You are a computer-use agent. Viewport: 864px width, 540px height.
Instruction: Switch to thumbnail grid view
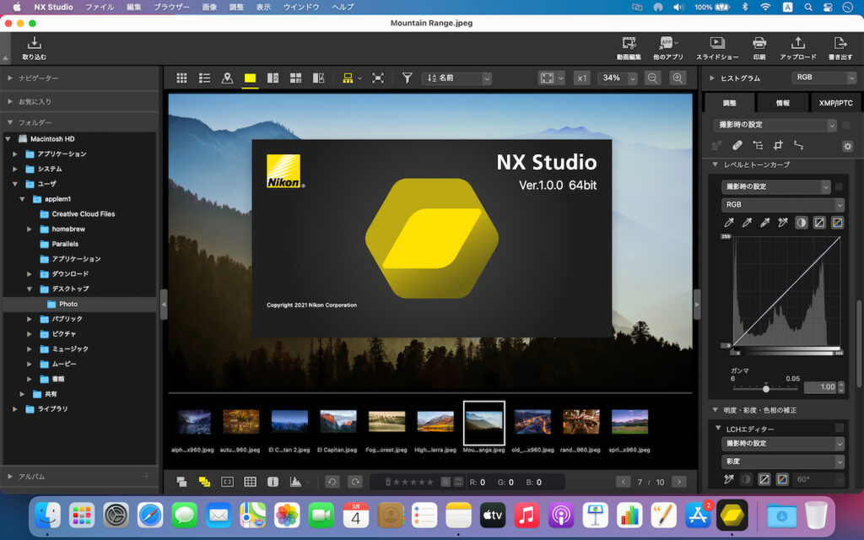[x=181, y=78]
